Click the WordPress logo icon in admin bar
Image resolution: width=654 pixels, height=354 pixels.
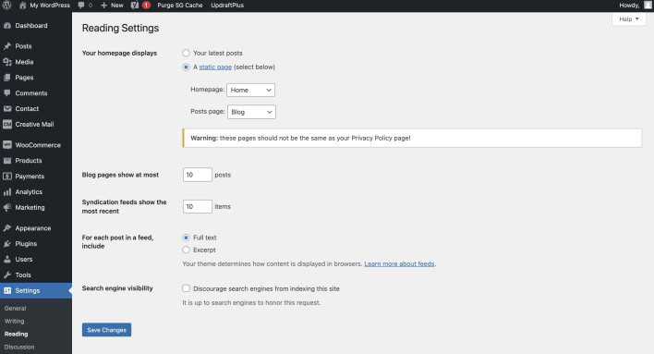[x=7, y=5]
